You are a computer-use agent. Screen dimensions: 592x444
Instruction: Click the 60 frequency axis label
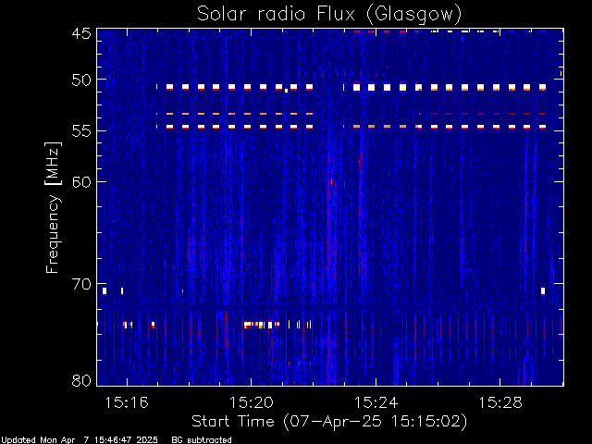[81, 182]
